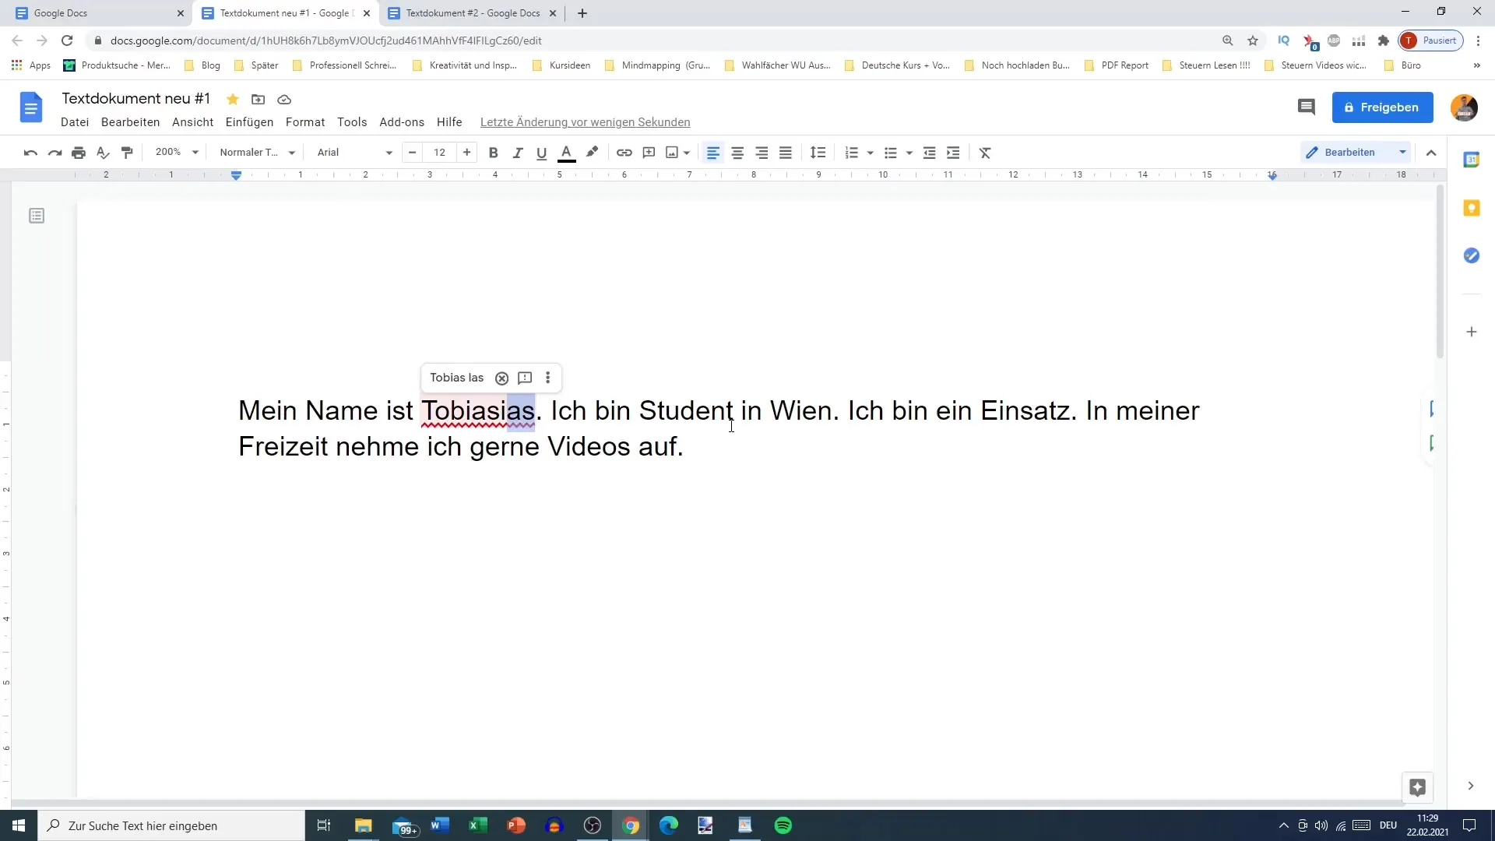This screenshot has height=841, width=1495.
Task: Expand the font size selector
Action: pos(439,152)
